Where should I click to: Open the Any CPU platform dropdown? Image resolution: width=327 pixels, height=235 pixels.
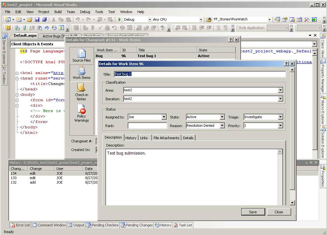click(x=201, y=19)
